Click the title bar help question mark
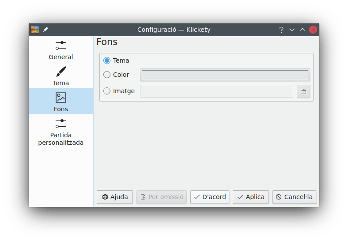Image resolution: width=348 pixels, height=241 pixels. tap(281, 30)
